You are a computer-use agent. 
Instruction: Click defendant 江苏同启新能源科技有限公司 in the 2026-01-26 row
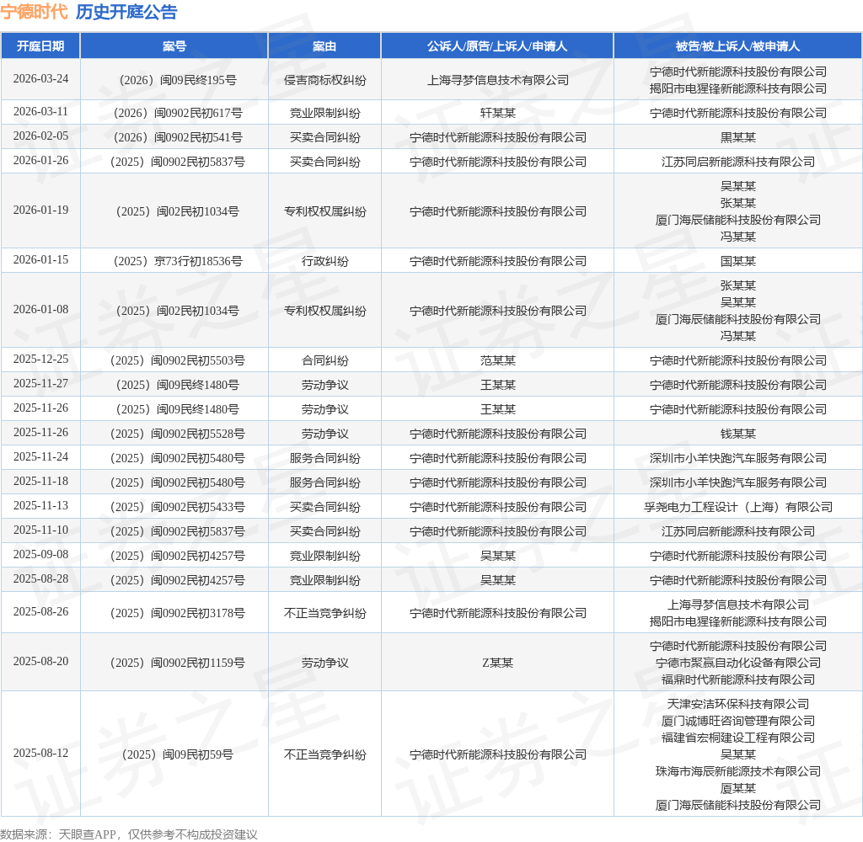tap(738, 162)
